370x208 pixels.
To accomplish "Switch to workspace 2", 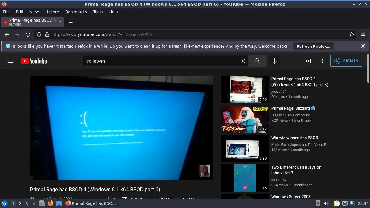I will pos(20,203).
